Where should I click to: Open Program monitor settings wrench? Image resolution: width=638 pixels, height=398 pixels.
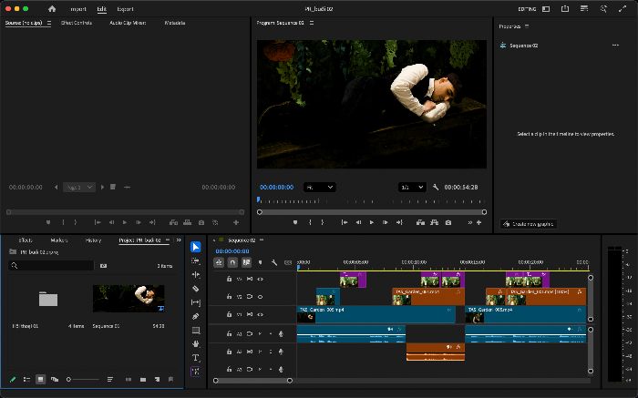coord(436,187)
